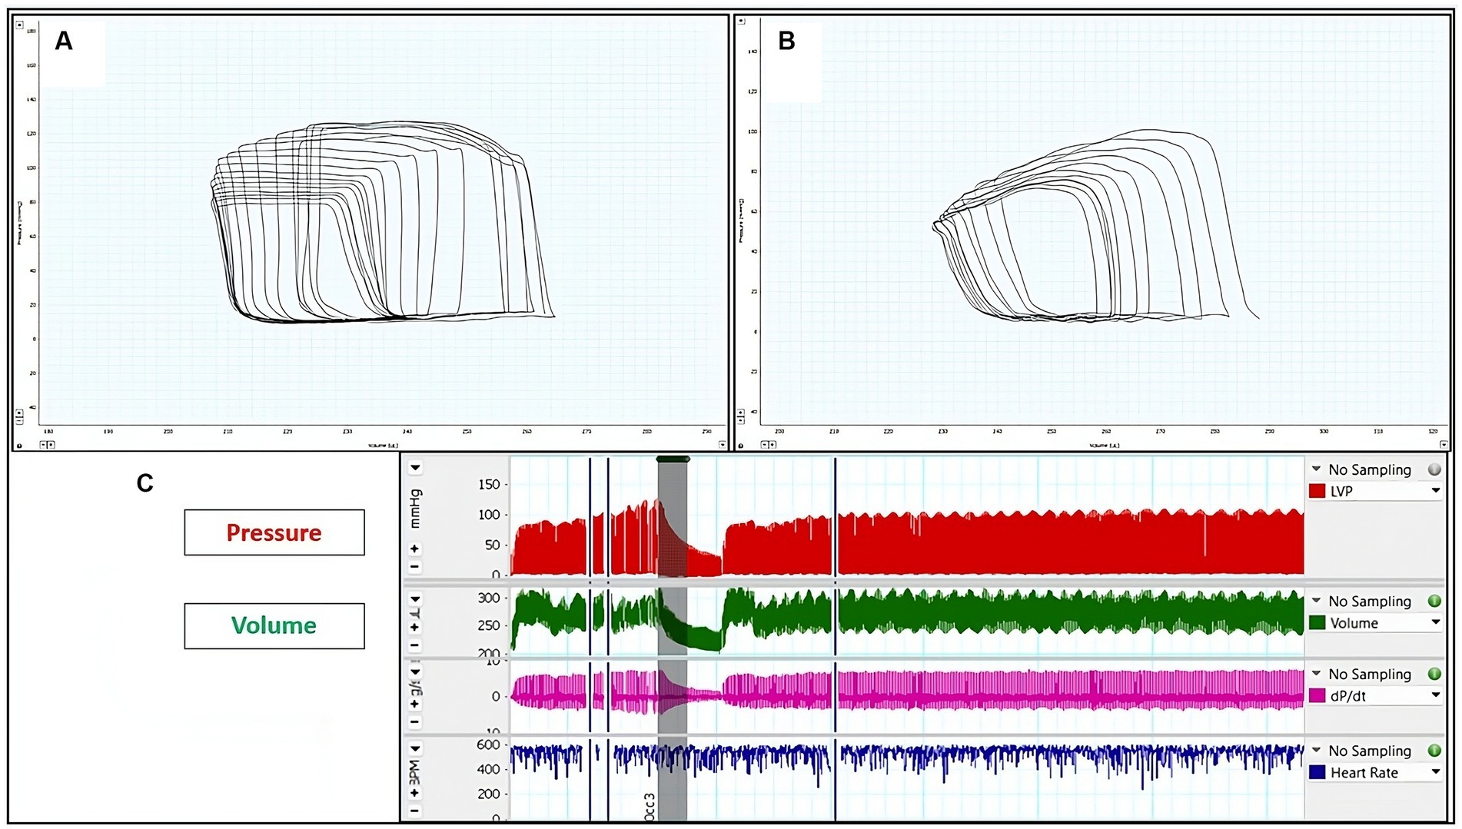Open bottom-right dropdown arrow of panel B plot

point(1444,445)
